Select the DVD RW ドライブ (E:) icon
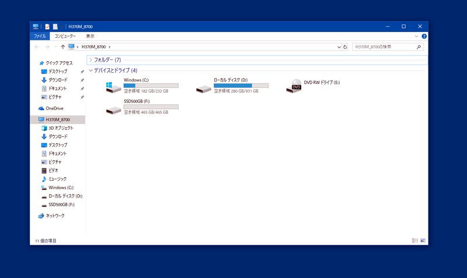Viewport: 467px width, 278px height. [294, 86]
